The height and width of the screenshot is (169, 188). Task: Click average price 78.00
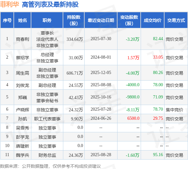tap(158, 85)
